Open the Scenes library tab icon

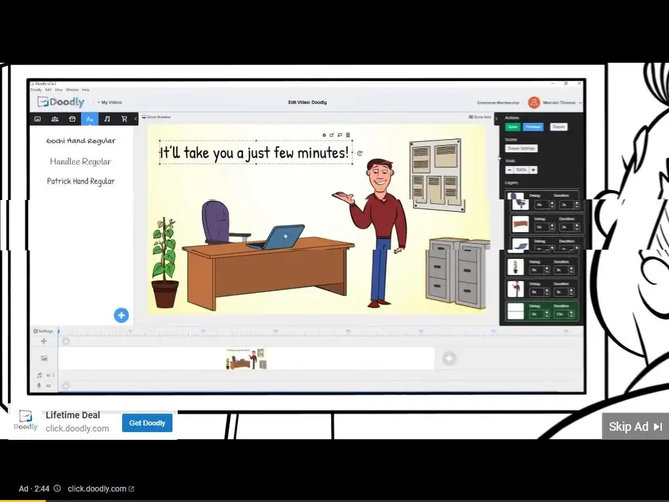click(37, 119)
